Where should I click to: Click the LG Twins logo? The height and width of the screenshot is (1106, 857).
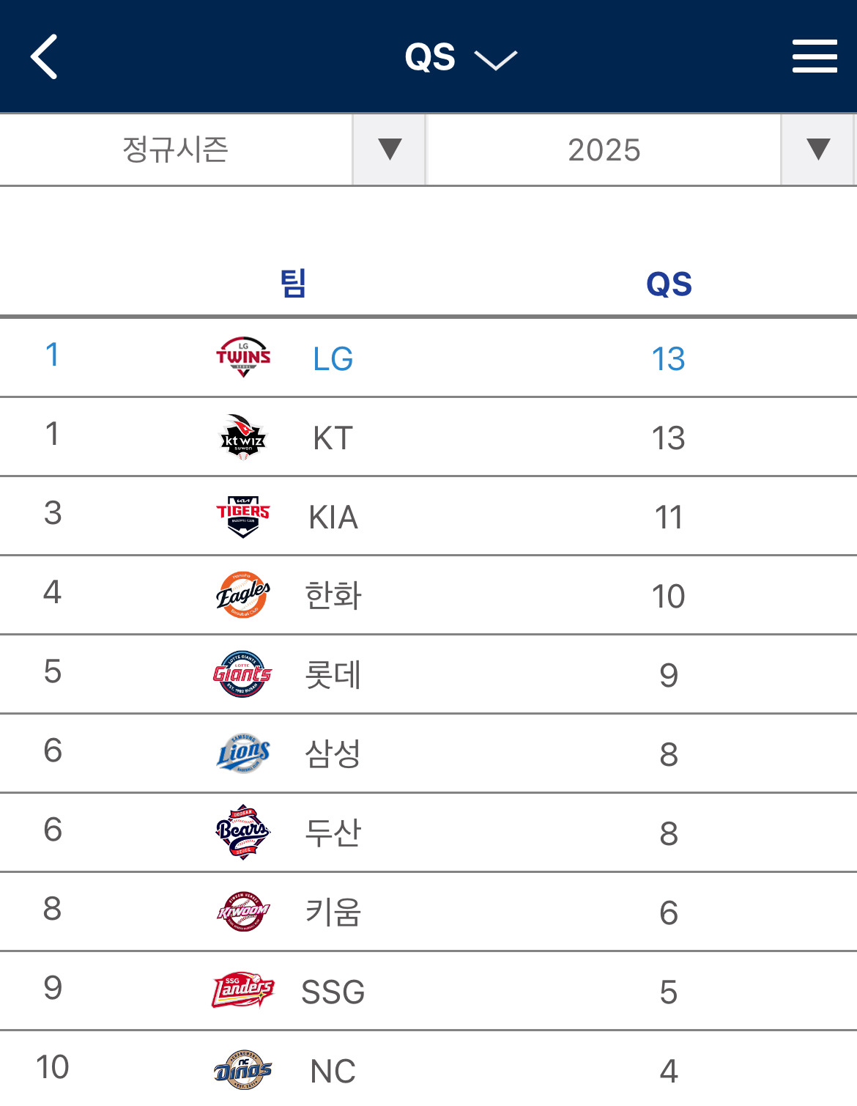pyautogui.click(x=243, y=357)
